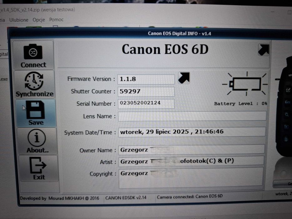Image resolution: width=292 pixels, height=219 pixels.
Task: Click the arrow icon beside Canon EOS 6D title
Action: [x=264, y=50]
